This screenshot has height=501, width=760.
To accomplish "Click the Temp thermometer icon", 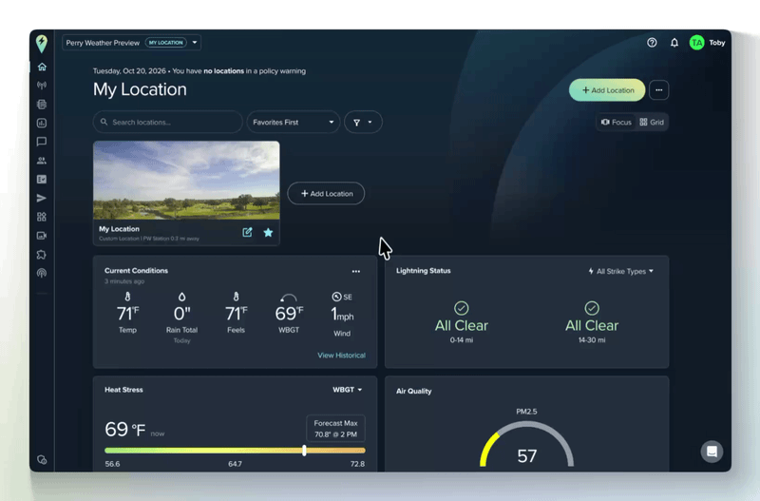I will [x=127, y=297].
